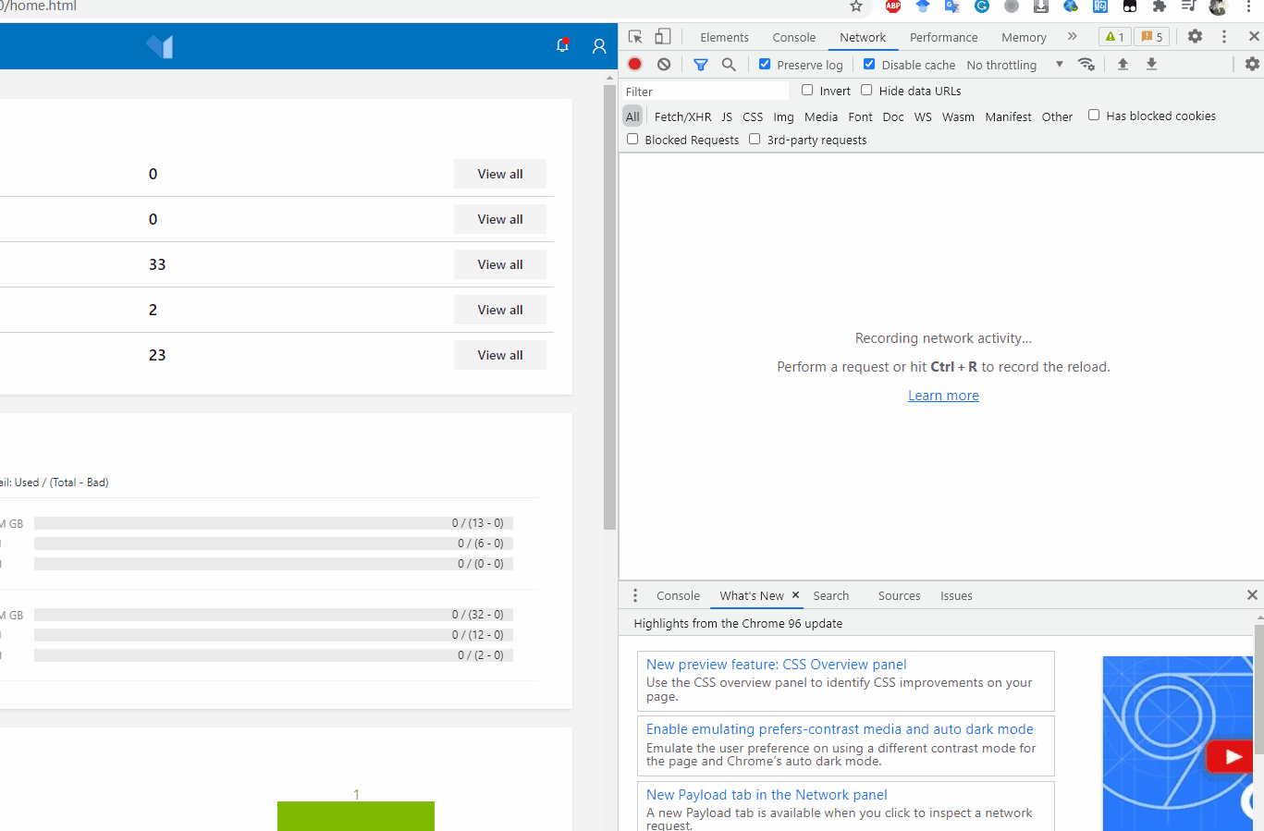Uncheck the Preserve log checkbox

point(765,64)
